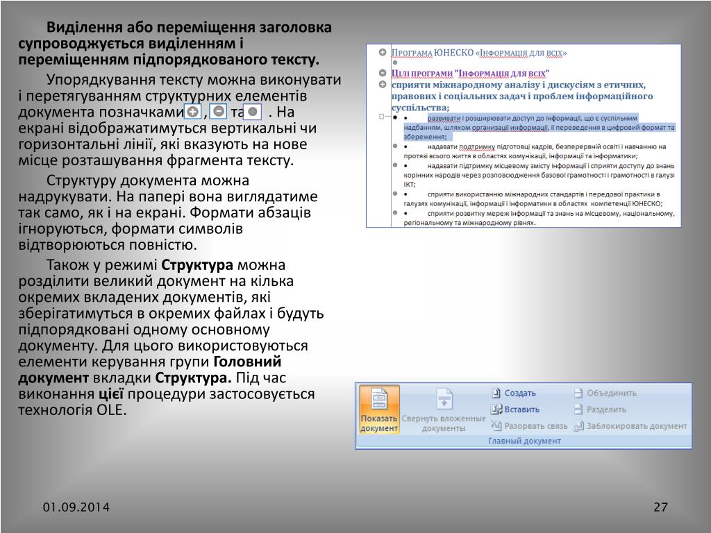Click the Разделить button
Screen dimensions: 711x533
point(601,409)
